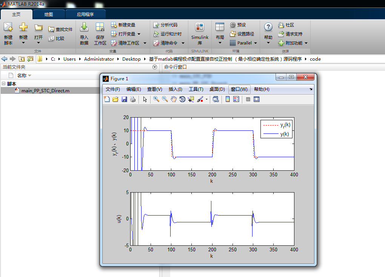Switch to the 主页 (Home) tab
385x277 pixels.
16,14
